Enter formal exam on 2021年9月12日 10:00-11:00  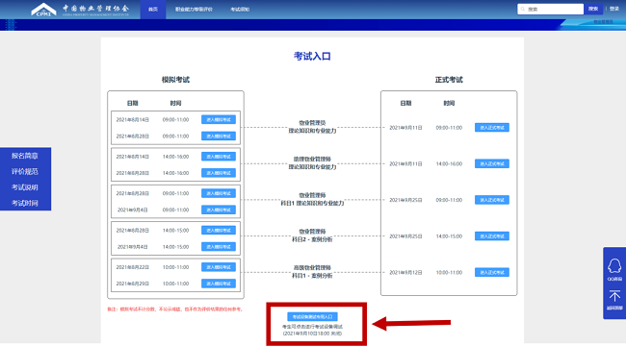coord(492,272)
